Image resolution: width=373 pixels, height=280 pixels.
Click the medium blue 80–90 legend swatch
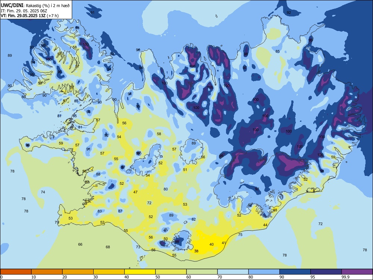pos(264,272)
